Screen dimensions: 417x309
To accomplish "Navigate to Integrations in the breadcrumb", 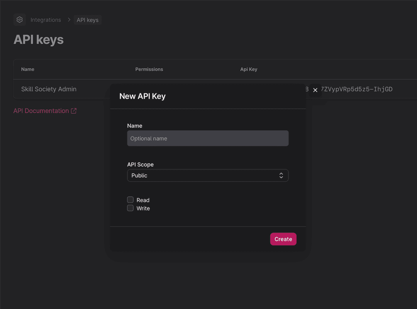I will [x=46, y=20].
